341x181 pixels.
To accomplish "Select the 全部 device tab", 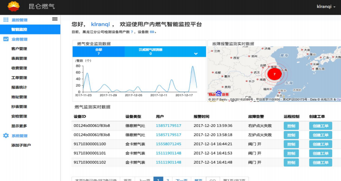I will (99, 52).
